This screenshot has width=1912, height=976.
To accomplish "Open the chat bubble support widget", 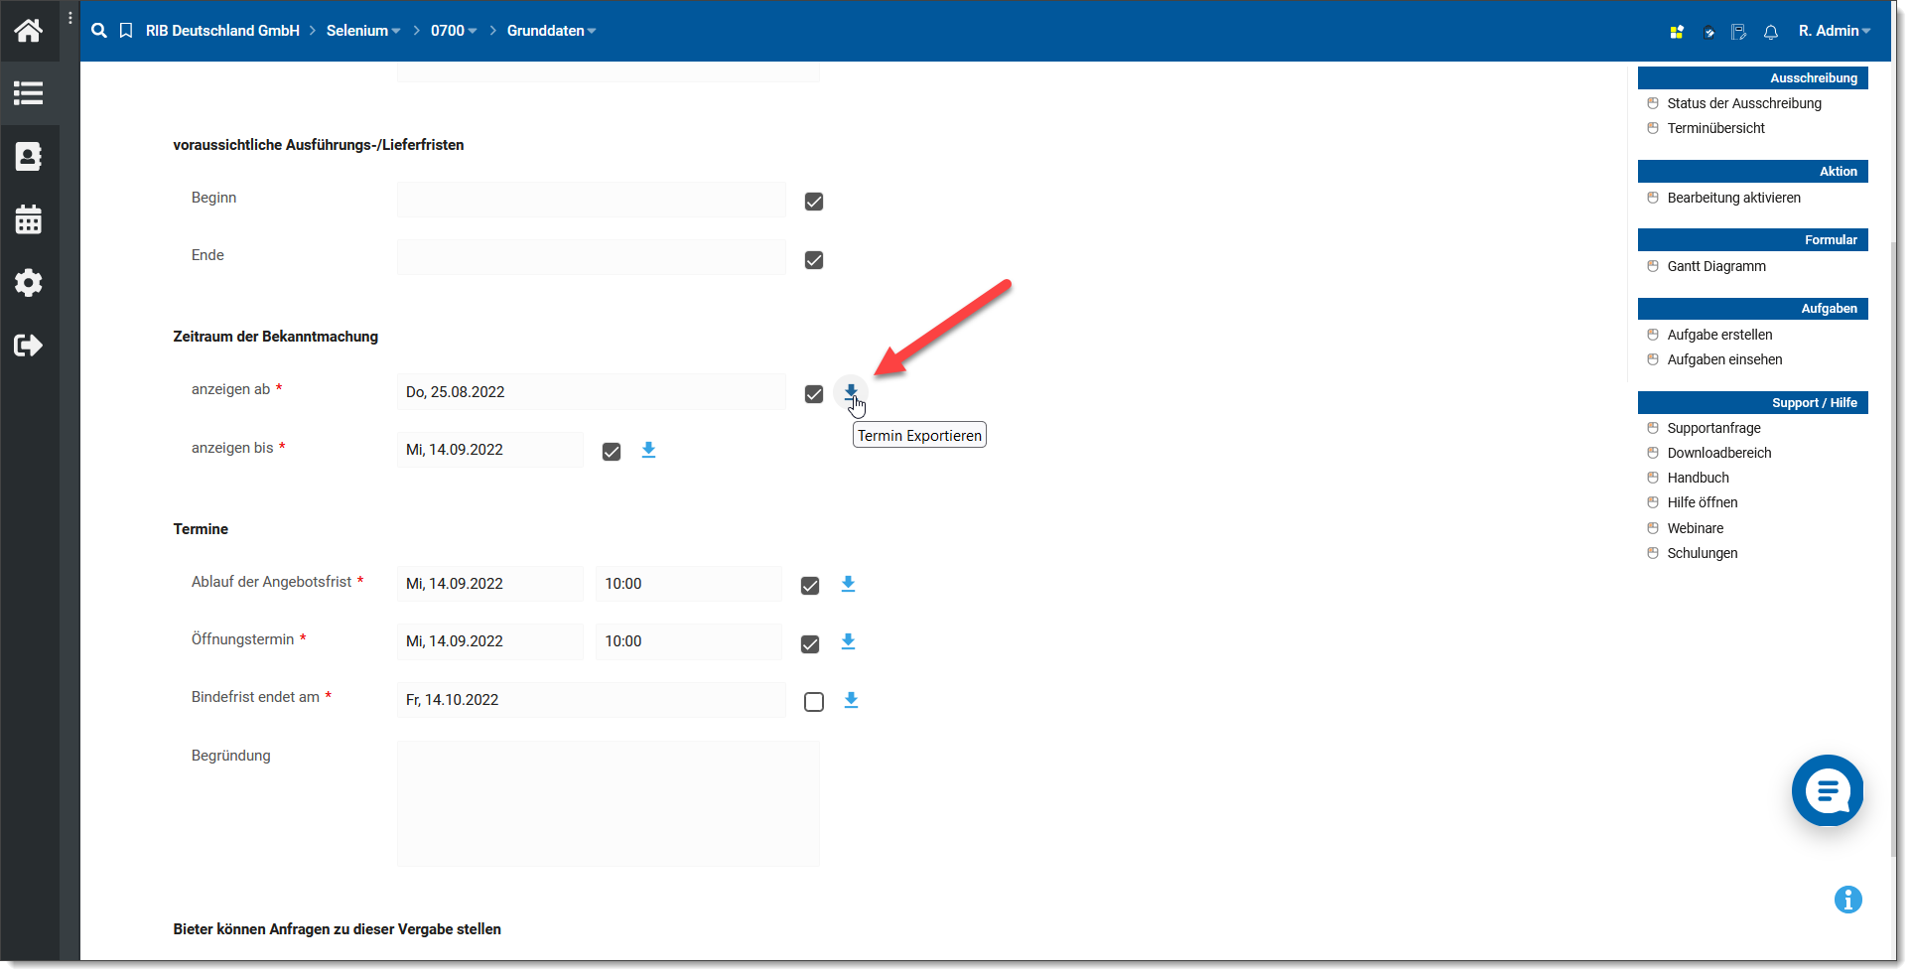I will [1828, 790].
